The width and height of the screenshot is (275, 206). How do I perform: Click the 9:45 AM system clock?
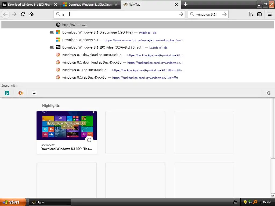(x=265, y=202)
